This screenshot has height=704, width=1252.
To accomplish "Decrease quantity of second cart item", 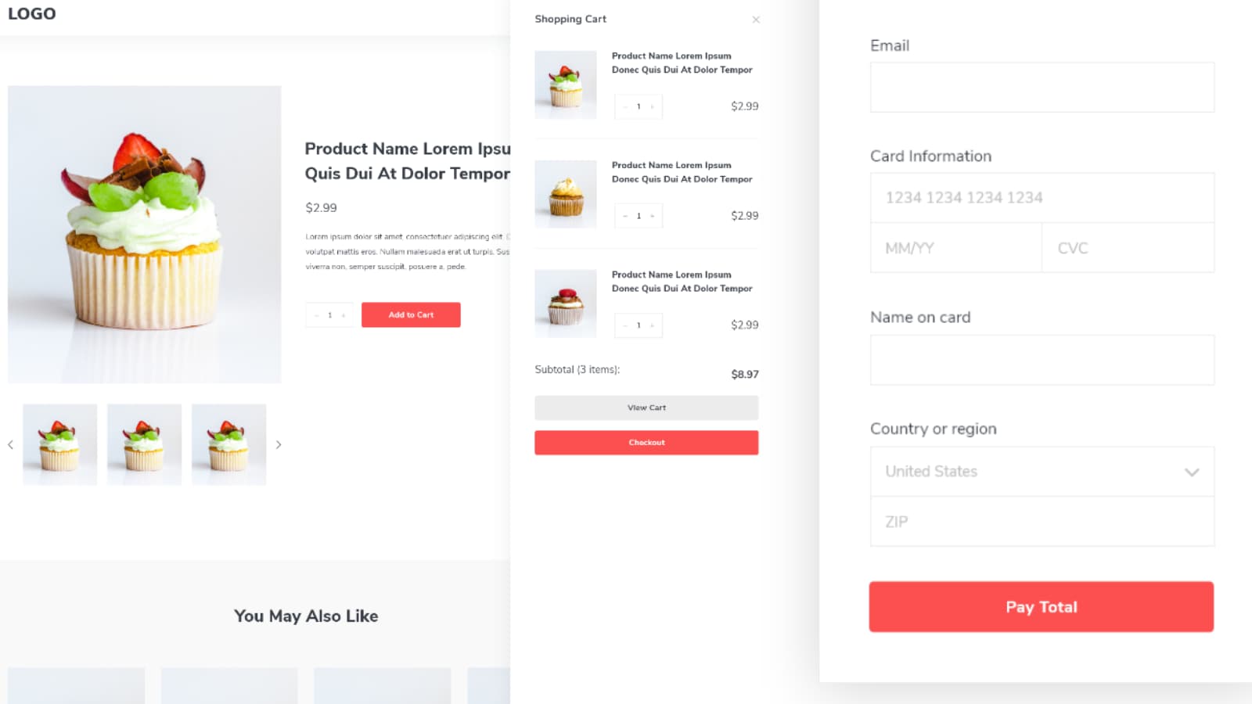I will click(x=624, y=216).
